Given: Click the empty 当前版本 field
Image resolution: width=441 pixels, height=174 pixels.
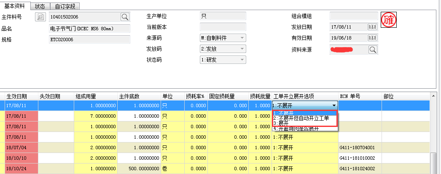Looking at the screenshot, I should coord(223,27).
